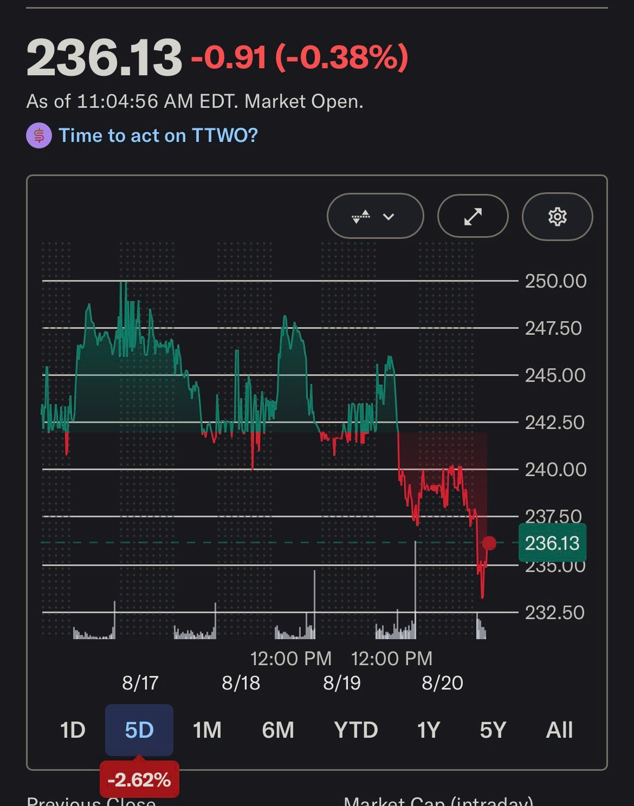Select the 1D time range

(73, 730)
